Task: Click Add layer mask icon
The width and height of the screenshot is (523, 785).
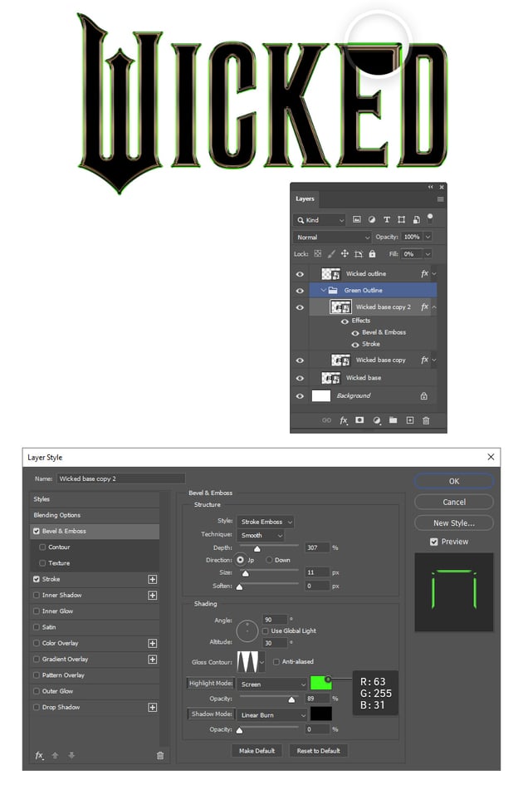Action: click(359, 420)
